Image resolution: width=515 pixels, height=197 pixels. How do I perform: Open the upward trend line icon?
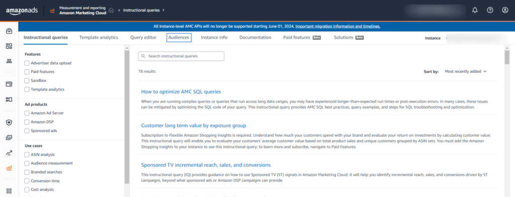[x=9, y=153]
